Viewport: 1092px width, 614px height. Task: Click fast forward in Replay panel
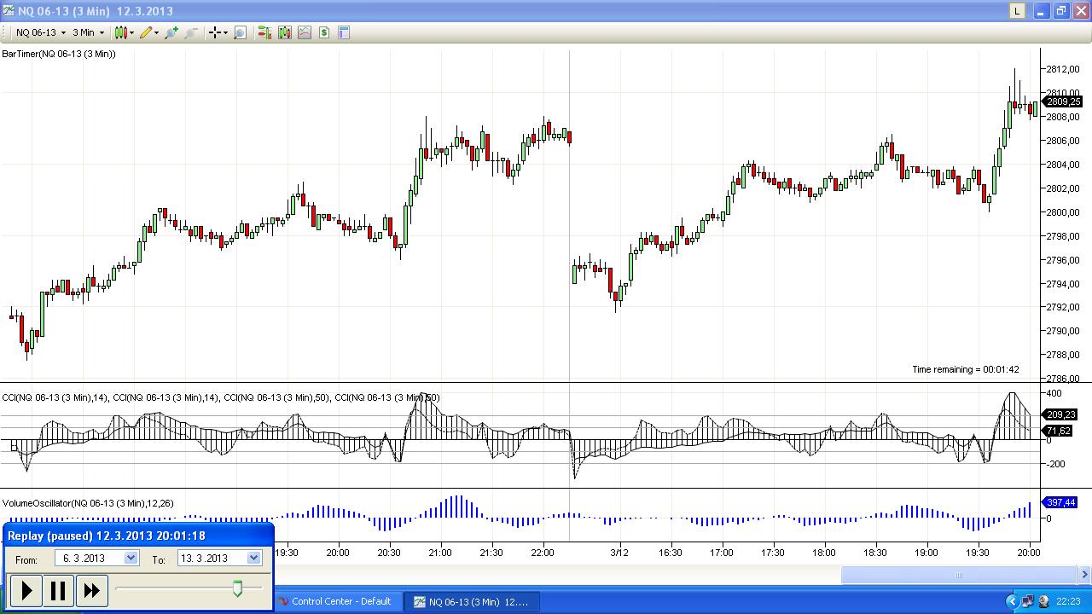coord(91,590)
